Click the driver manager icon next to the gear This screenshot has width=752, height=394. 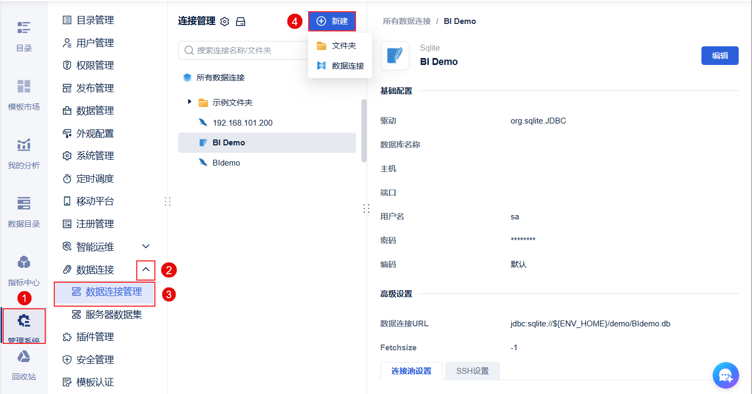tap(240, 21)
